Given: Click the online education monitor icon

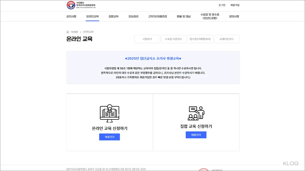Looking at the screenshot, I should coord(109,113).
